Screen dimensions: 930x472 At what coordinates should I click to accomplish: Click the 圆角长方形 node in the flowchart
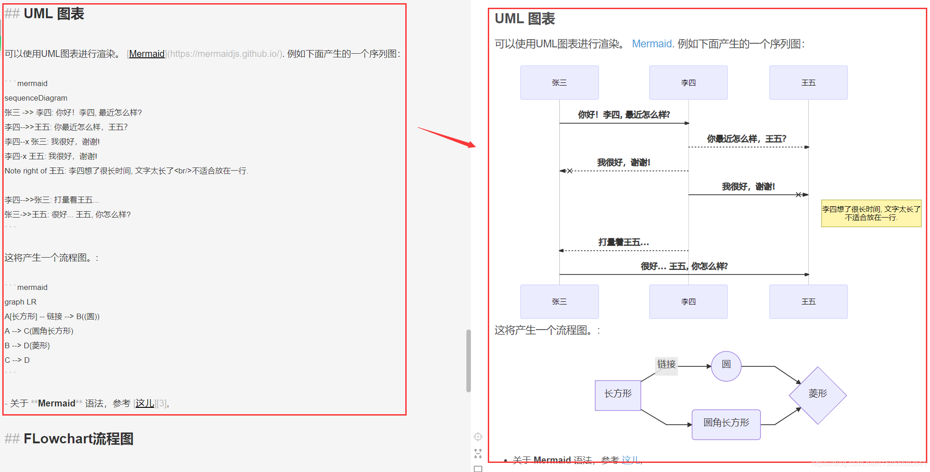(726, 425)
